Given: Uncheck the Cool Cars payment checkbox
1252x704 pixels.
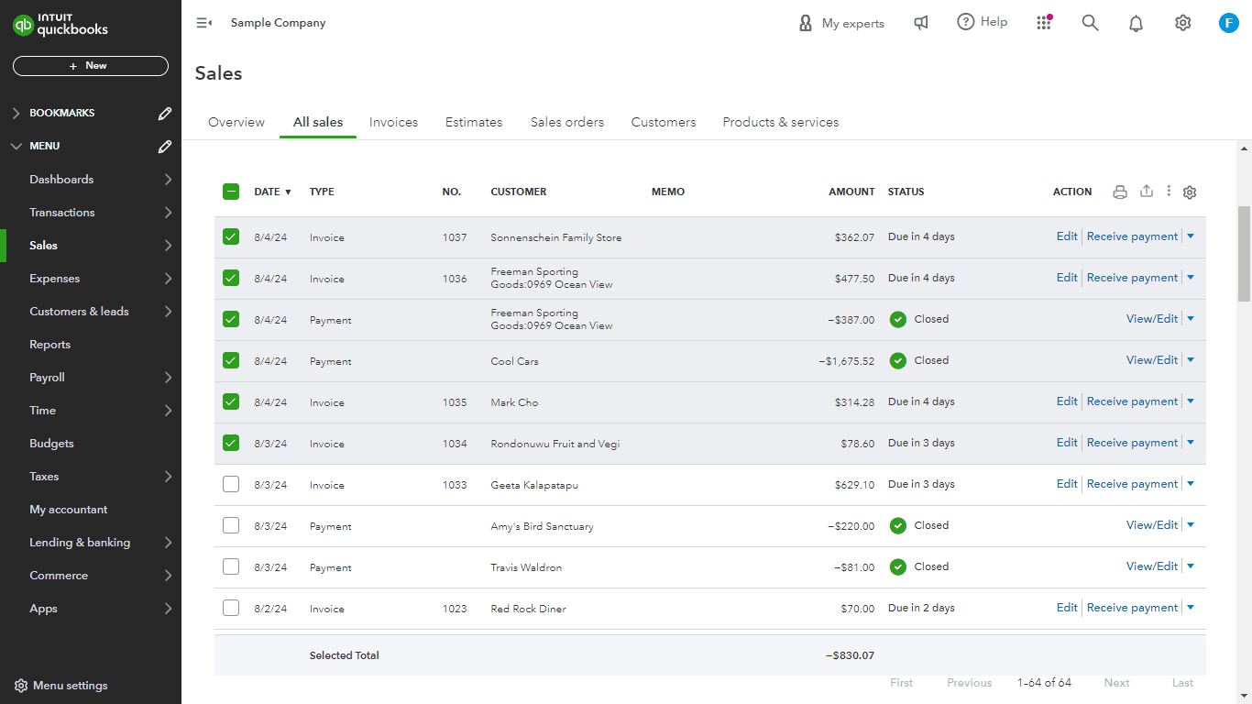Looking at the screenshot, I should pos(231,360).
